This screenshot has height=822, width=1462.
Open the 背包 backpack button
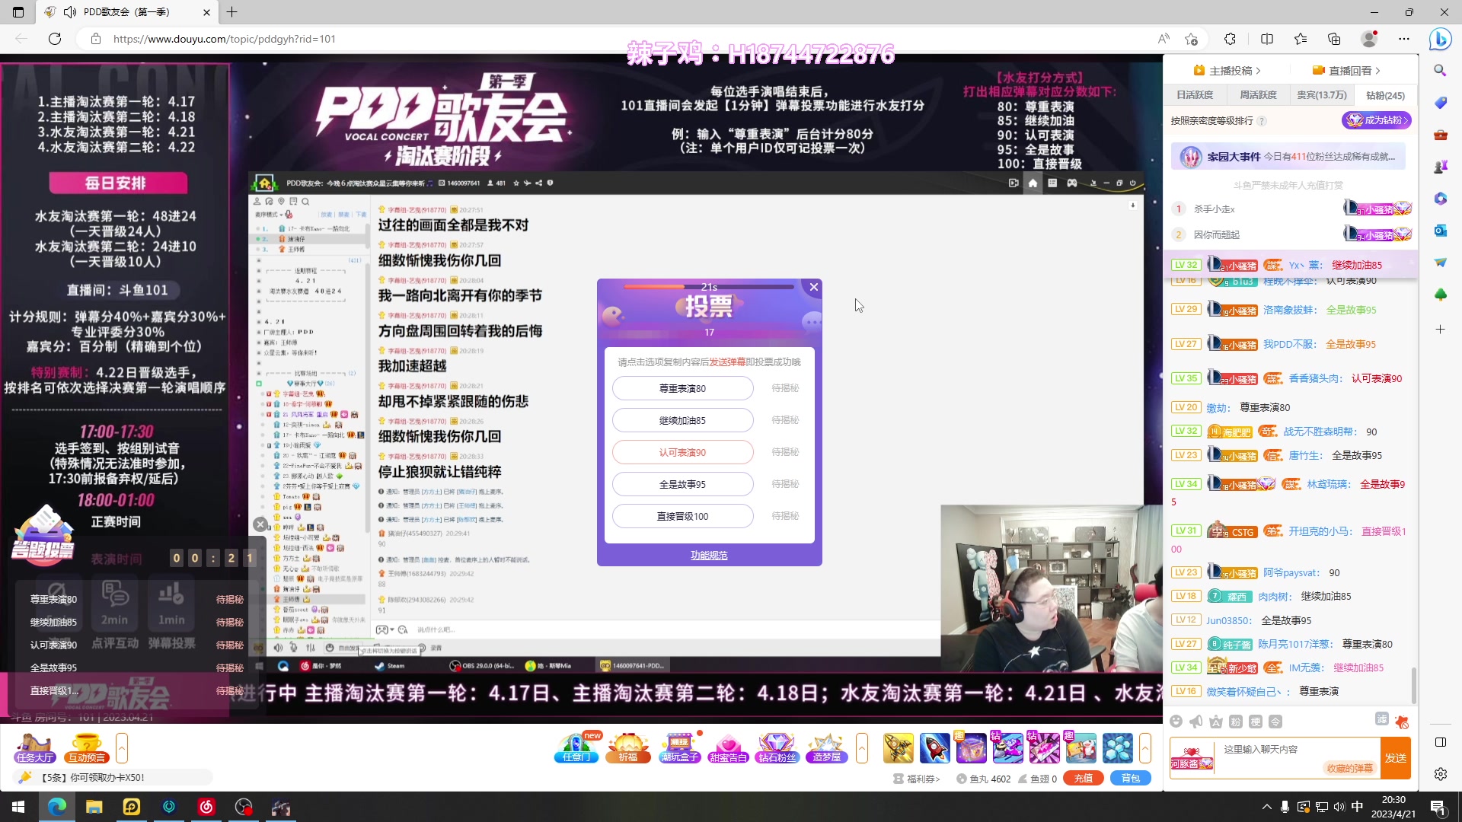(1131, 779)
